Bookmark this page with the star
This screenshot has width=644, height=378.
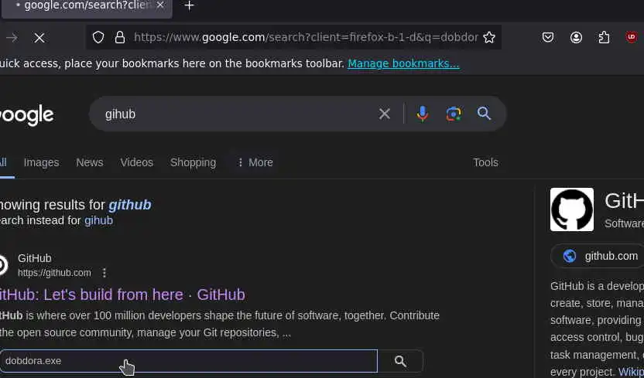[488, 38]
